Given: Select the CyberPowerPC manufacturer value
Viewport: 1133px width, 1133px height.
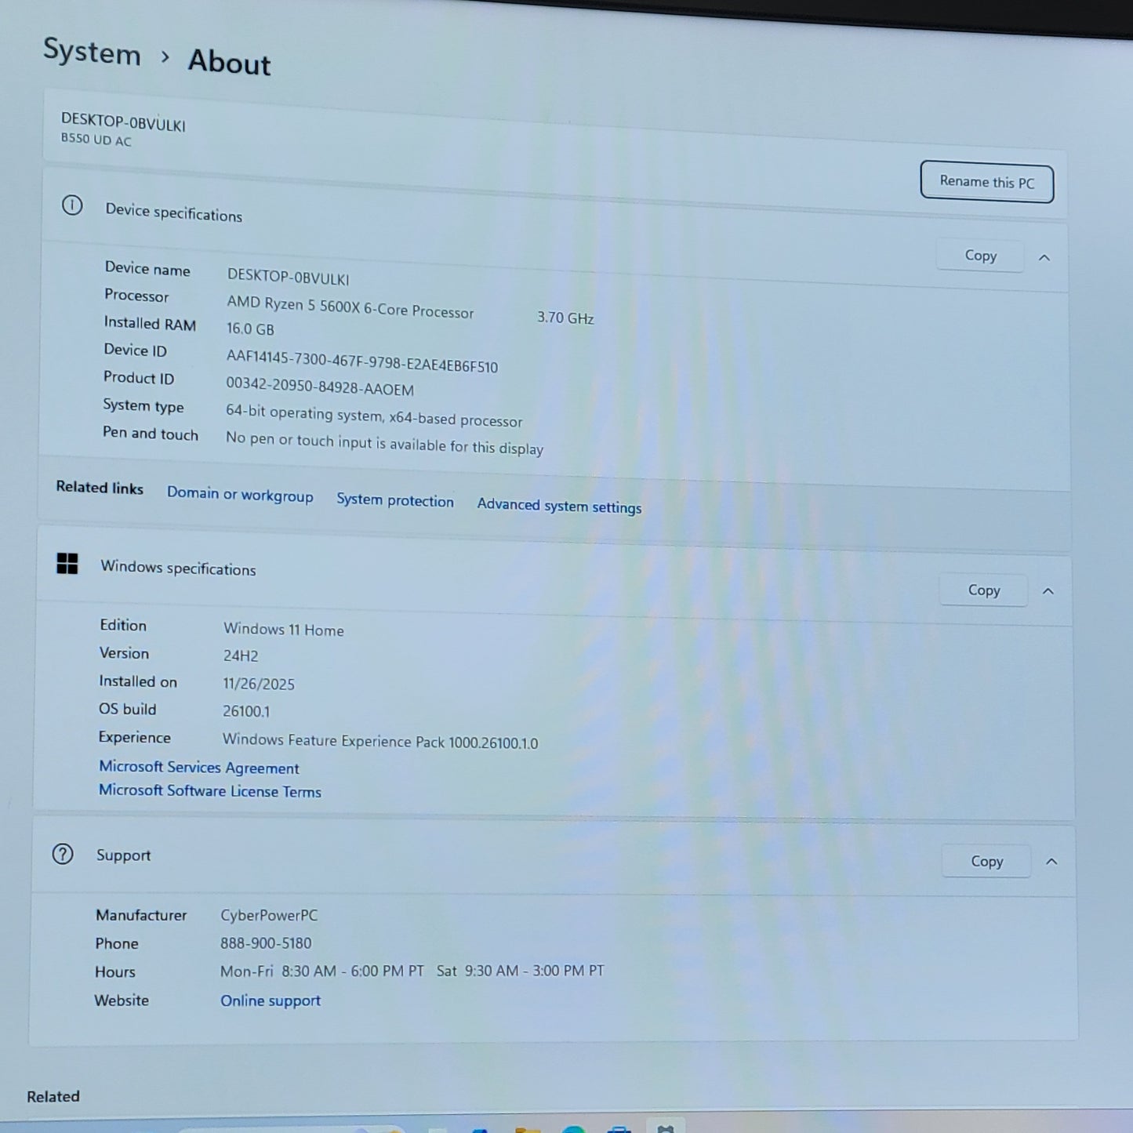Looking at the screenshot, I should click(x=269, y=915).
